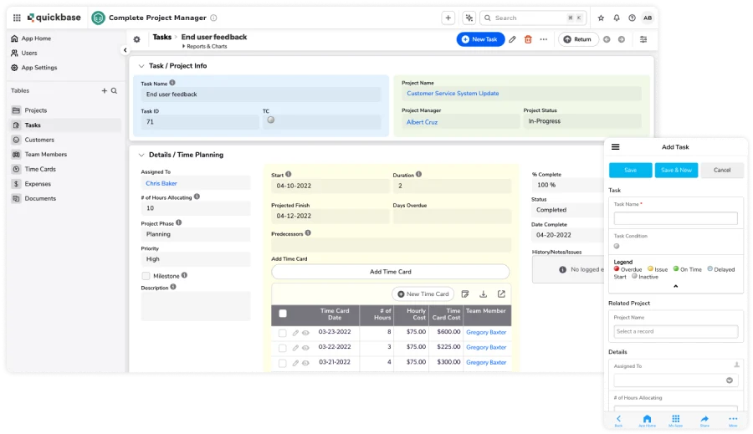This screenshot has height=434, width=753.
Task: Check the 03-22-2022 time card row
Action: click(283, 348)
